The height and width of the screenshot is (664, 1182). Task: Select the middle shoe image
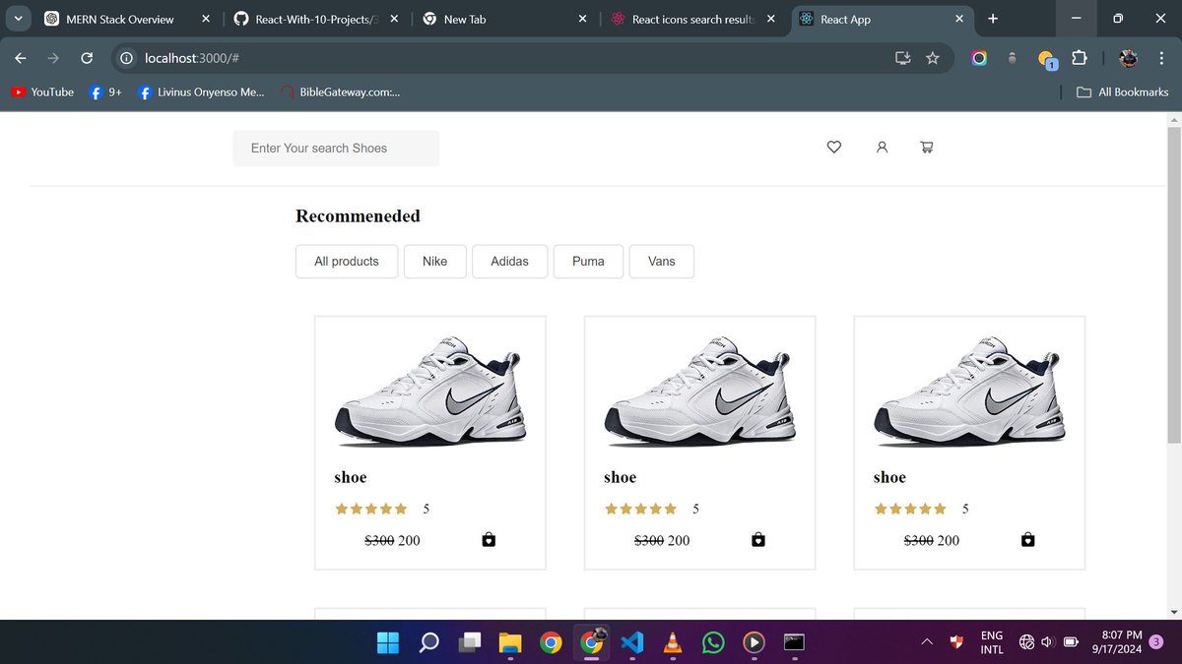[x=700, y=392]
